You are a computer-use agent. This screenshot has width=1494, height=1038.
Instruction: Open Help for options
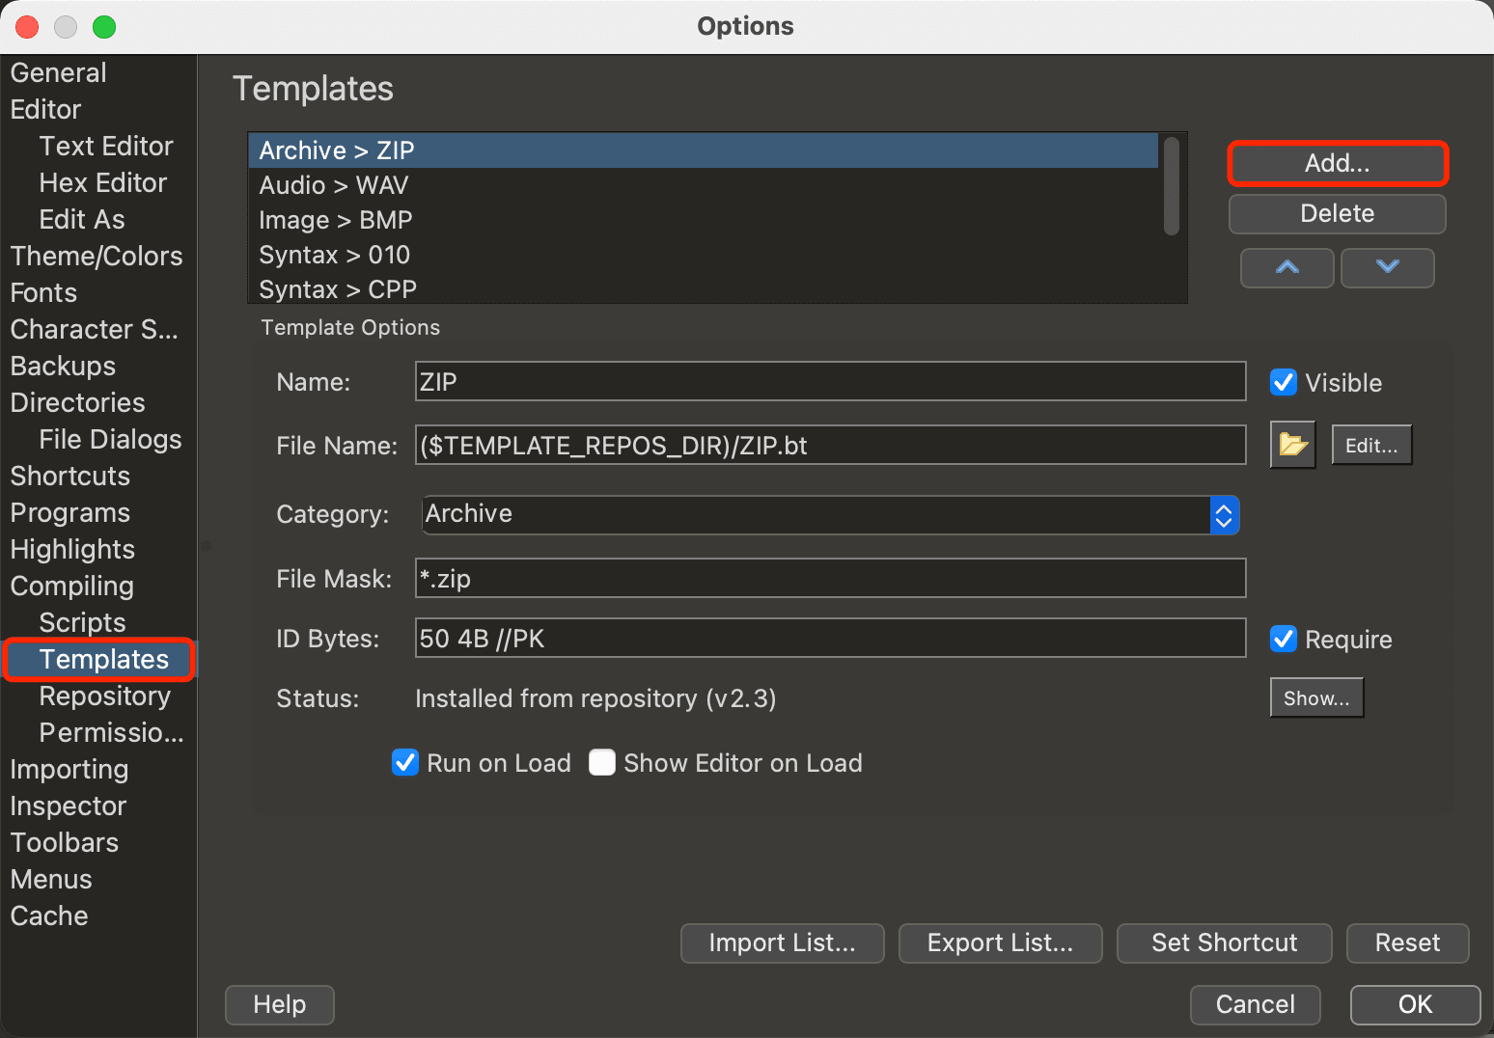coord(279,1004)
